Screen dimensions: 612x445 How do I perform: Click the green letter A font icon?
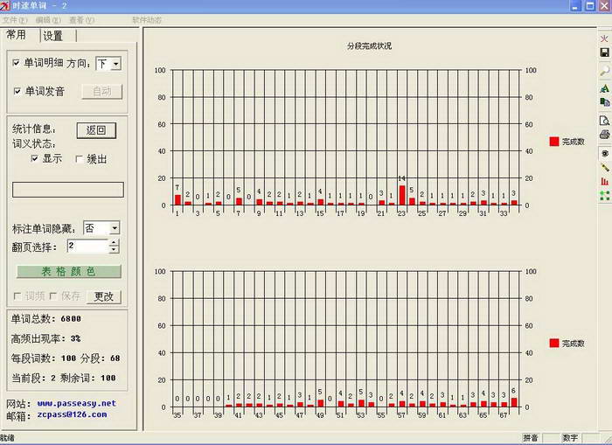(x=604, y=88)
